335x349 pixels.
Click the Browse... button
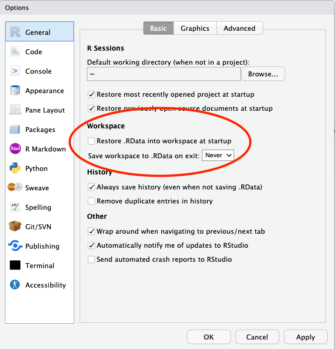point(263,74)
